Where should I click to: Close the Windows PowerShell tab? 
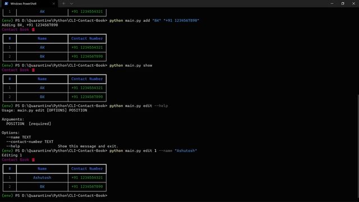click(54, 4)
